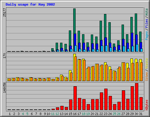Click the red KBytes bar for day 27
Image resolution: width=150 pixels, height=117 pixels.
point(123,100)
